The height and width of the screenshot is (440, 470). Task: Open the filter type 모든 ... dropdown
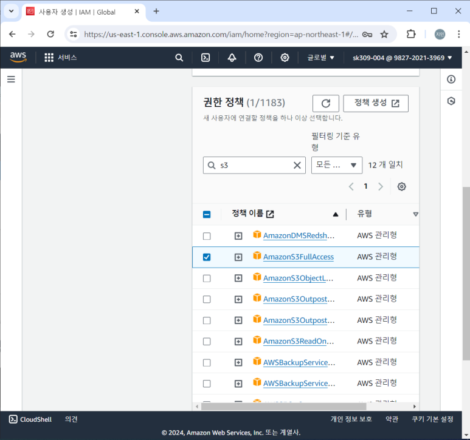pos(337,165)
